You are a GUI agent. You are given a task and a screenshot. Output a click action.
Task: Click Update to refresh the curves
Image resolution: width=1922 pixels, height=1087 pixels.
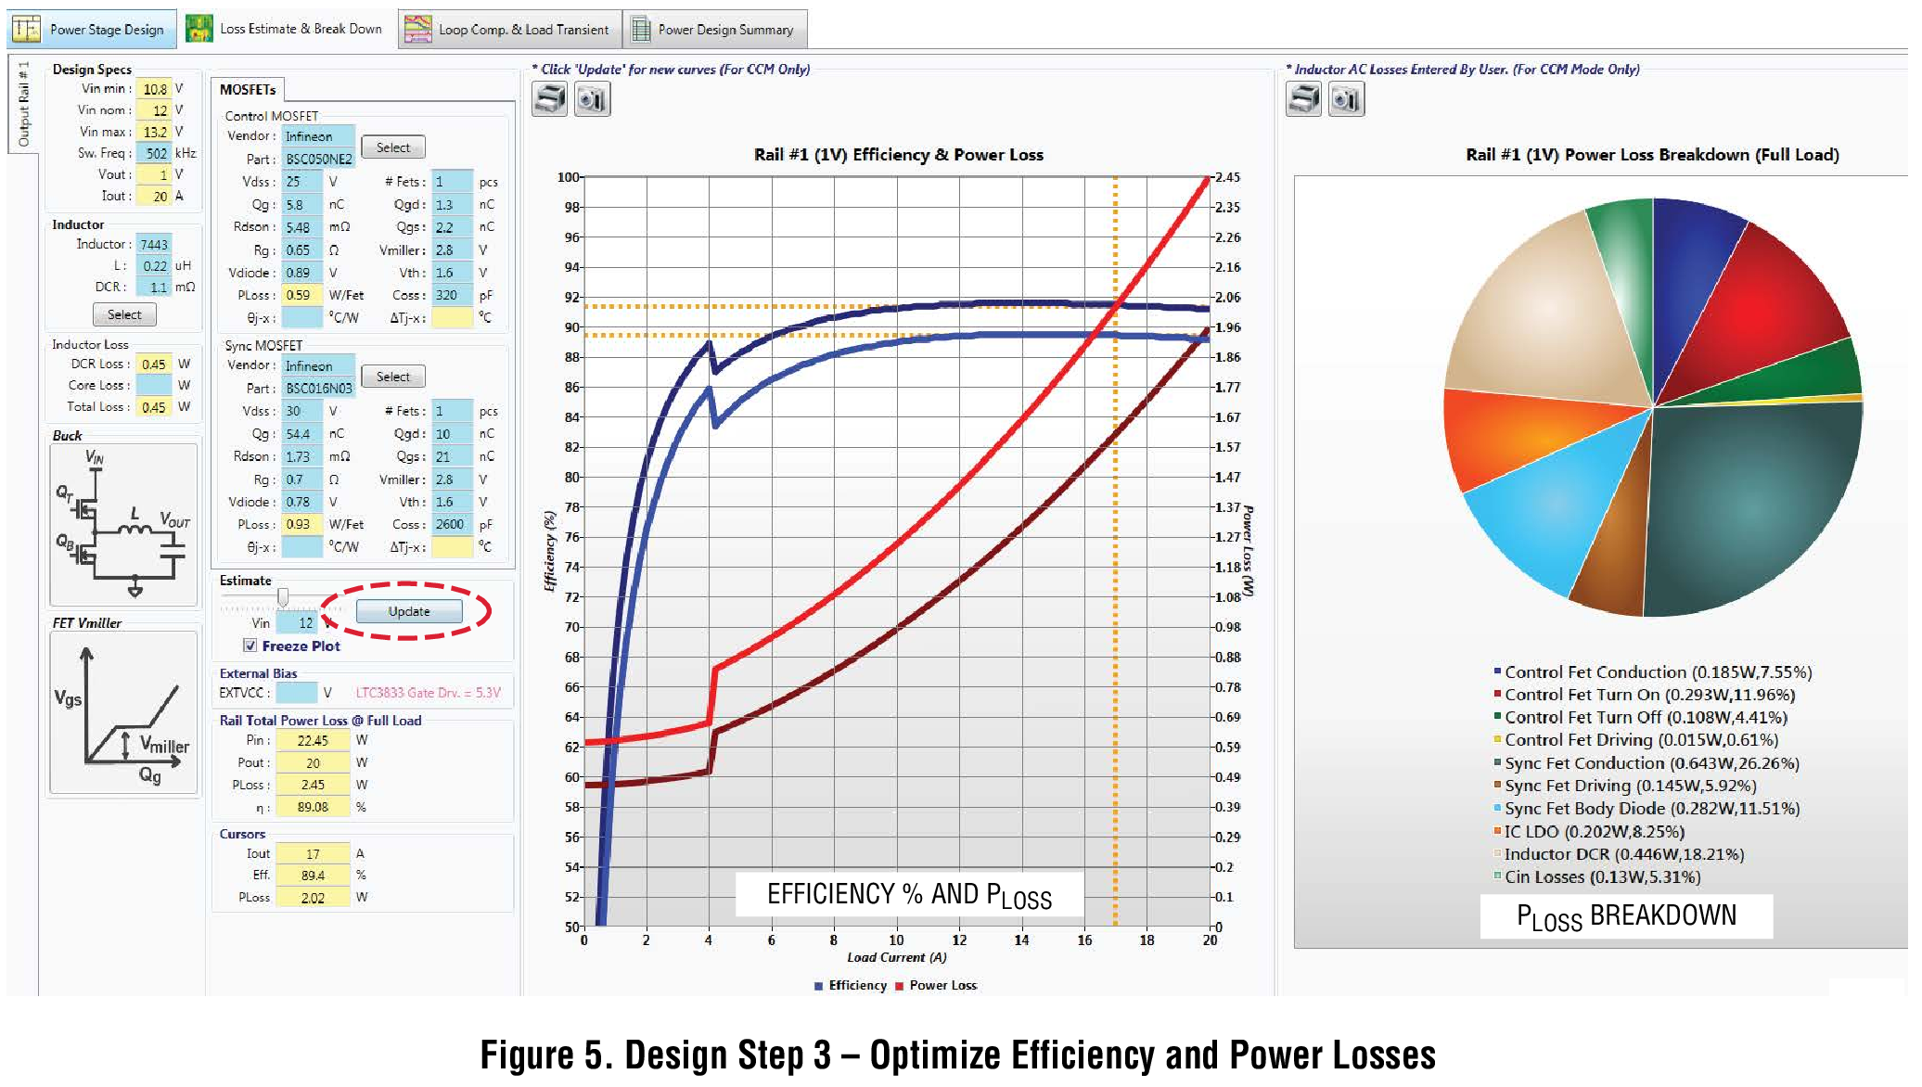(x=409, y=611)
